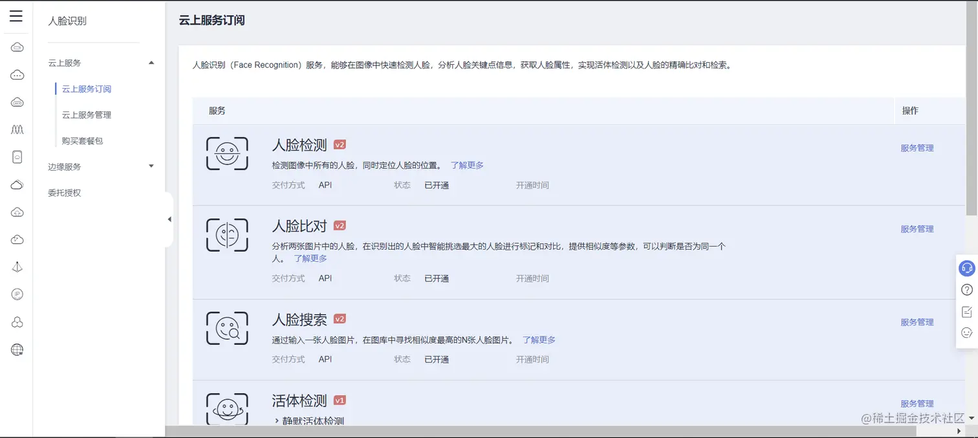This screenshot has height=438, width=978.
Task: Click the Face Comparison (人脸比对) service icon
Action: coord(227,234)
